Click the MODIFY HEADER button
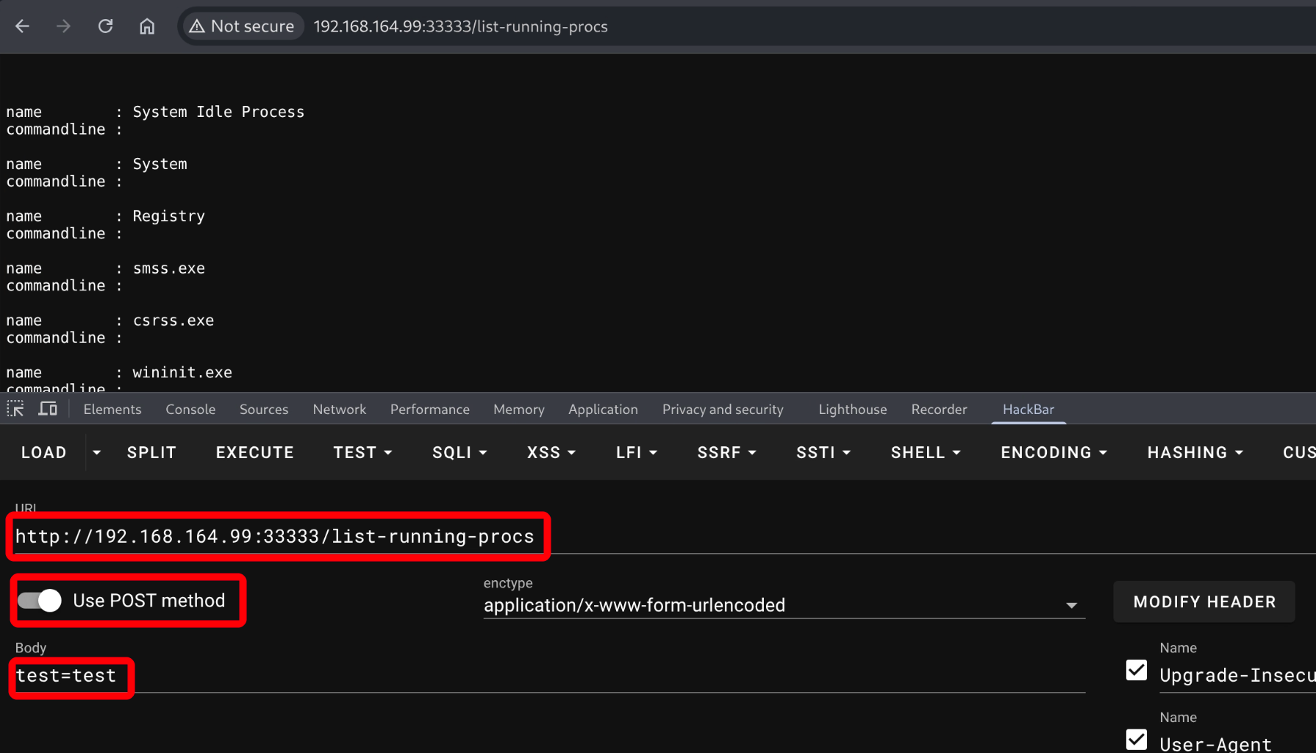 tap(1204, 602)
